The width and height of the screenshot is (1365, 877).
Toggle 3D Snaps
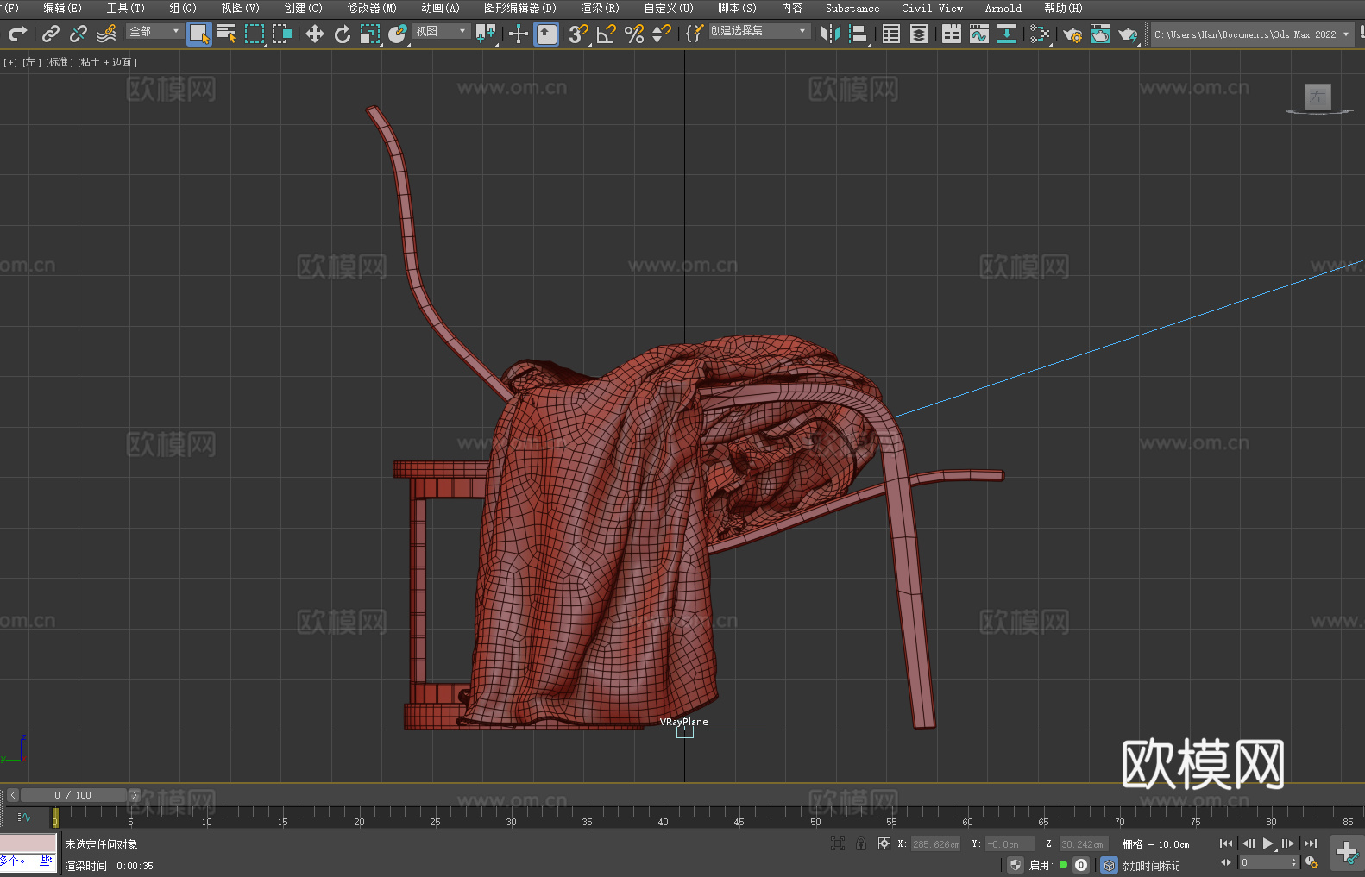[x=578, y=34]
